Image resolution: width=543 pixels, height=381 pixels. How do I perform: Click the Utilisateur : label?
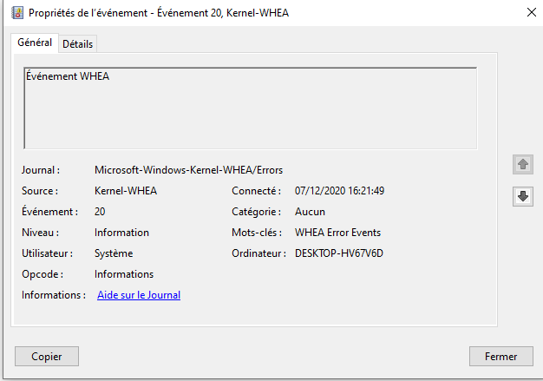tap(47, 253)
